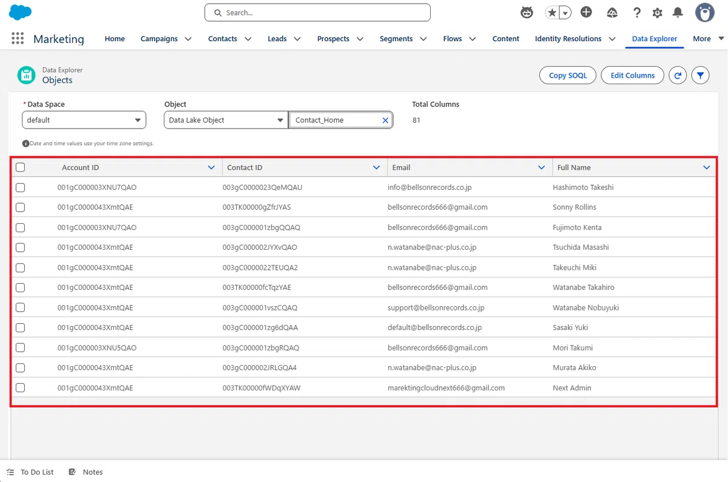
Task: Expand the Prospects tab chevron
Action: point(360,39)
